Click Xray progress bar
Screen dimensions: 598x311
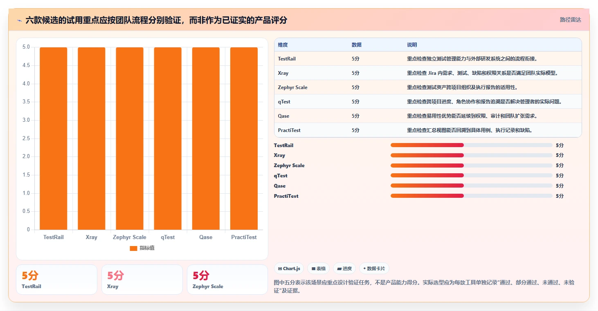(x=471, y=155)
